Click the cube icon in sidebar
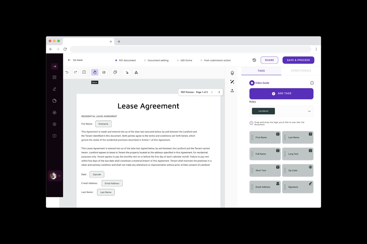The image size is (367, 244). (x=55, y=112)
